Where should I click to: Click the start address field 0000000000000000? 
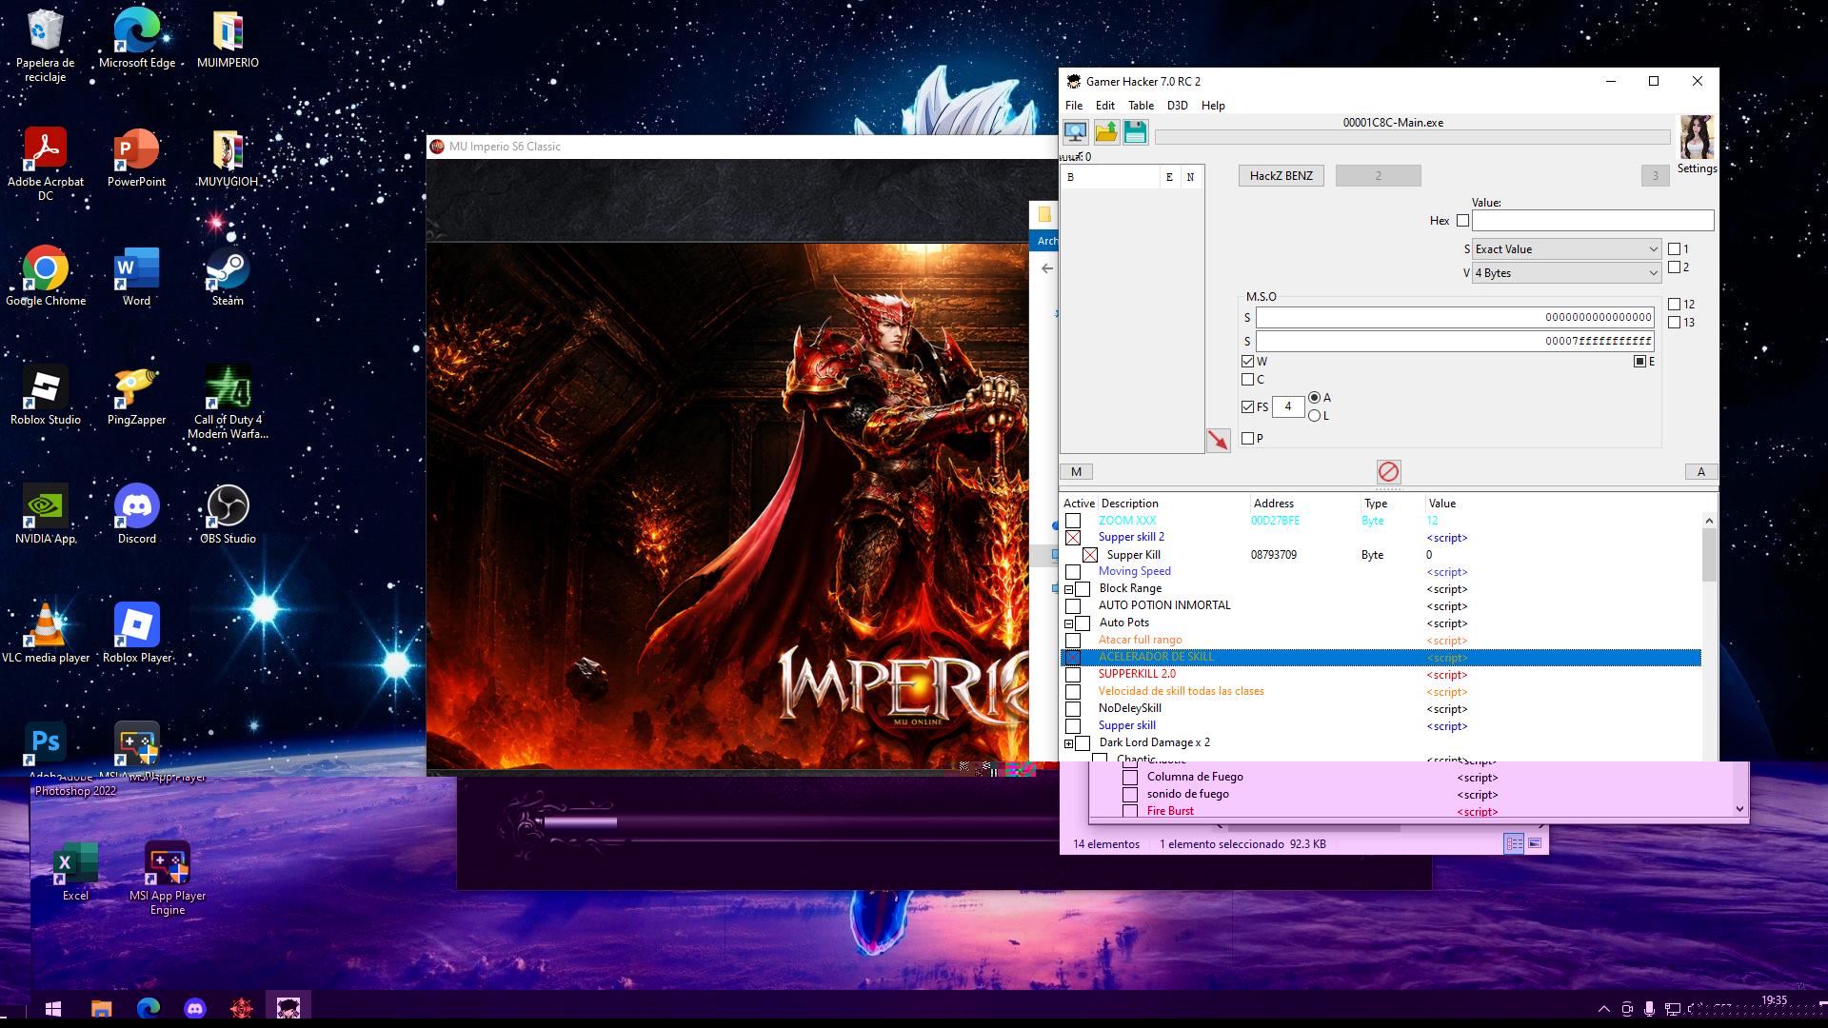point(1455,318)
